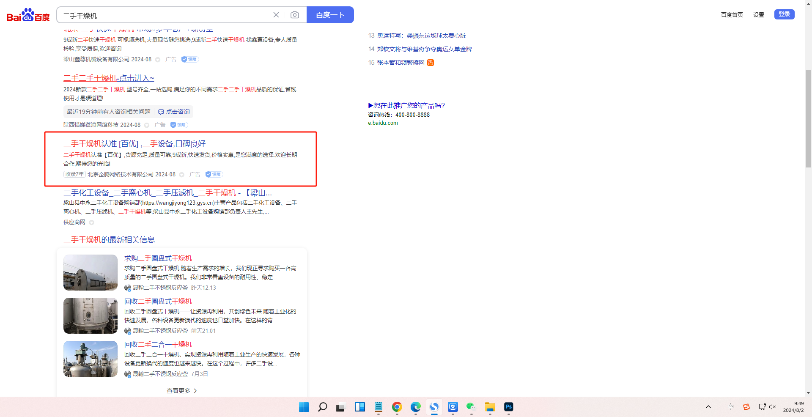Click the muted volume tray icon
The width and height of the screenshot is (812, 417).
[773, 407]
